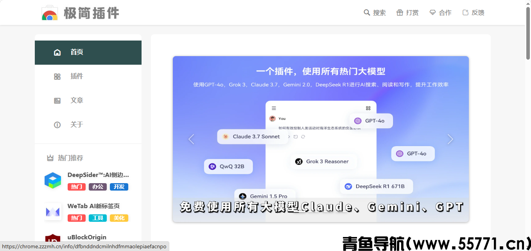Open the 搜索 search link

point(379,12)
